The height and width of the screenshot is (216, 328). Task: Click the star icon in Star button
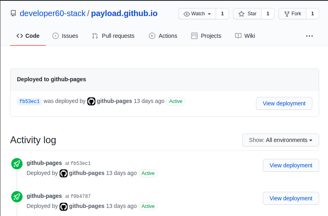coord(241,14)
